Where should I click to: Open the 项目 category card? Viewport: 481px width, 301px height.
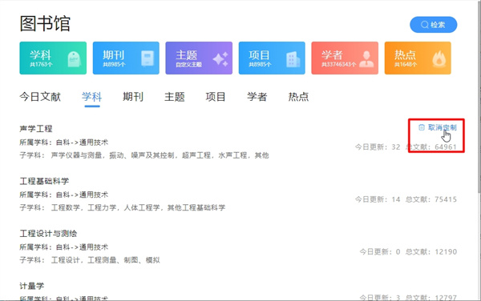click(272, 58)
